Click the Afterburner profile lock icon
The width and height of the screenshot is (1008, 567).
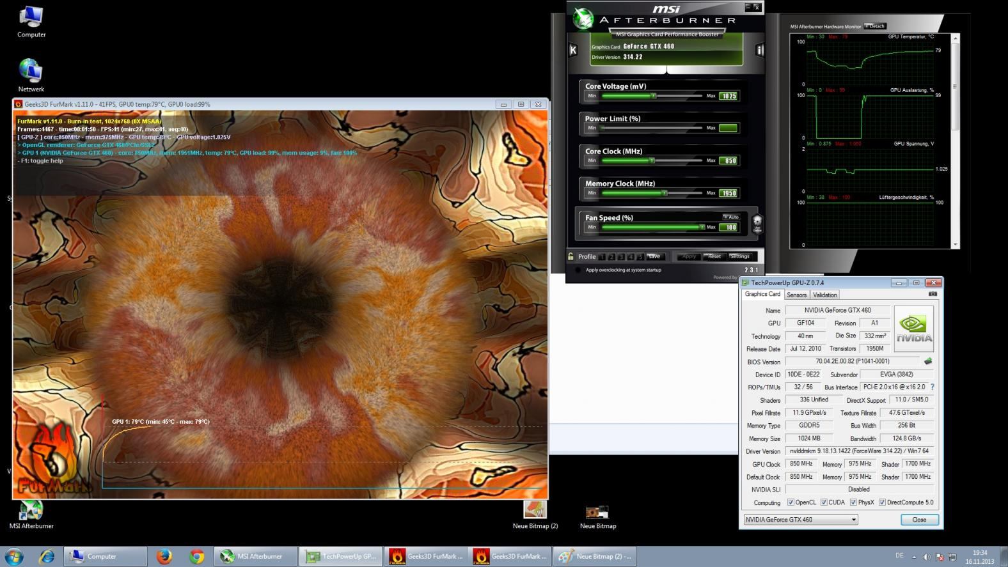pyautogui.click(x=571, y=256)
